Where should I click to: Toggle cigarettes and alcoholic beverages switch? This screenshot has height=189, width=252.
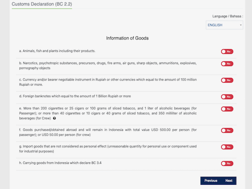pyautogui.click(x=227, y=109)
